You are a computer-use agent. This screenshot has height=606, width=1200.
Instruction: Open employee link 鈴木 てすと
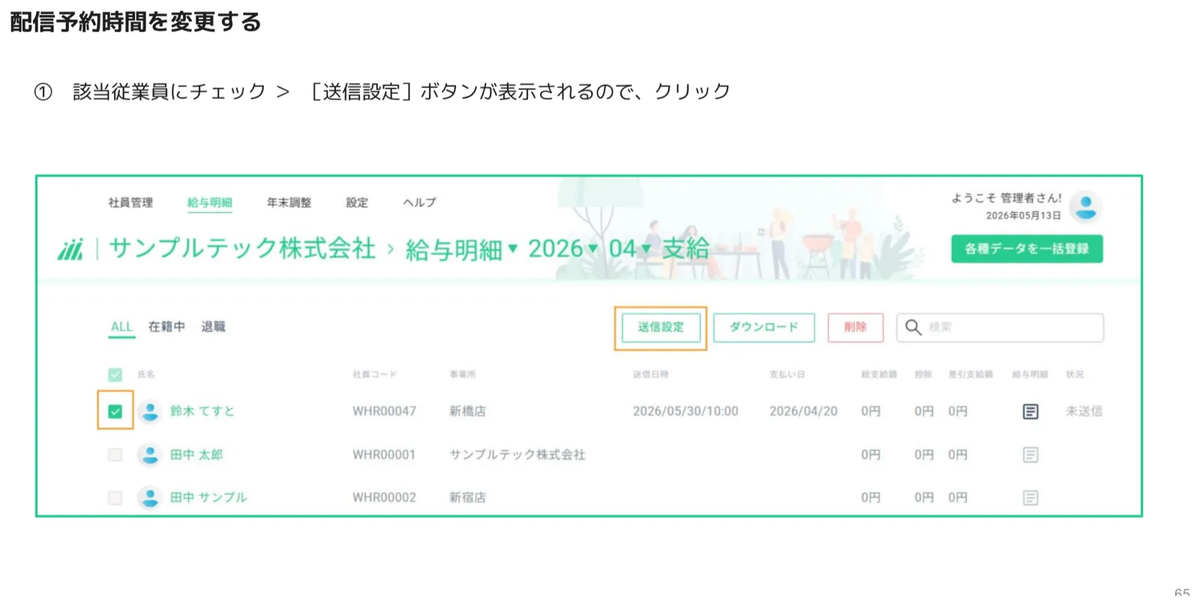202,411
